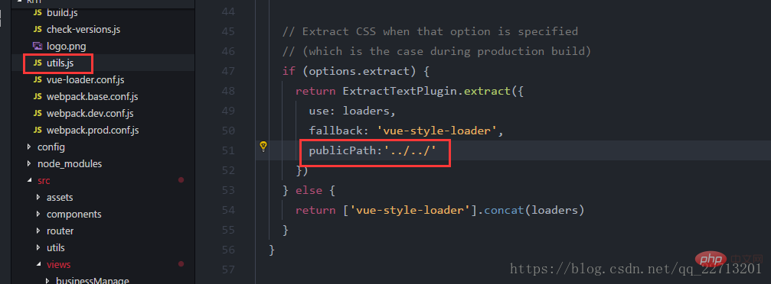Screen dimensions: 771x284
Task: Open webpack.dev.conf.js file
Action: [90, 113]
